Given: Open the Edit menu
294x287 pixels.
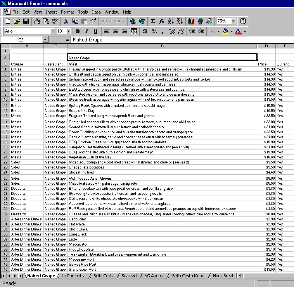Looking at the screenshot, I should (x=26, y=12).
